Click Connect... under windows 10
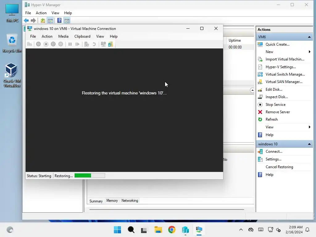316x237 pixels. 274,152
